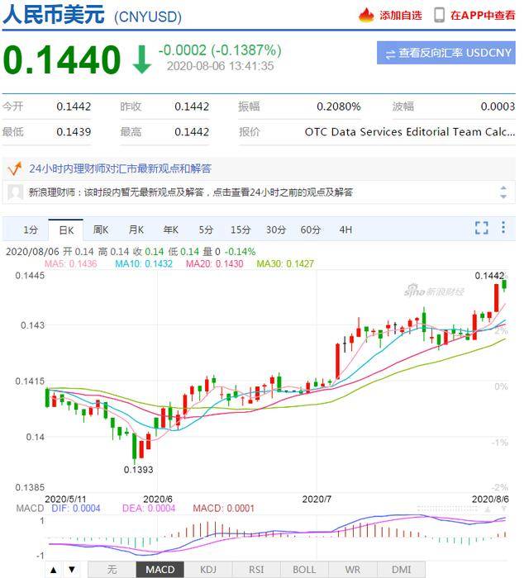
Task: Click the page title 人民币美元 (CNYUSD)
Action: [x=93, y=16]
